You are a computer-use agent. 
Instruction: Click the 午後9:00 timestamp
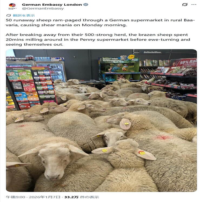pyautogui.click(x=15, y=197)
